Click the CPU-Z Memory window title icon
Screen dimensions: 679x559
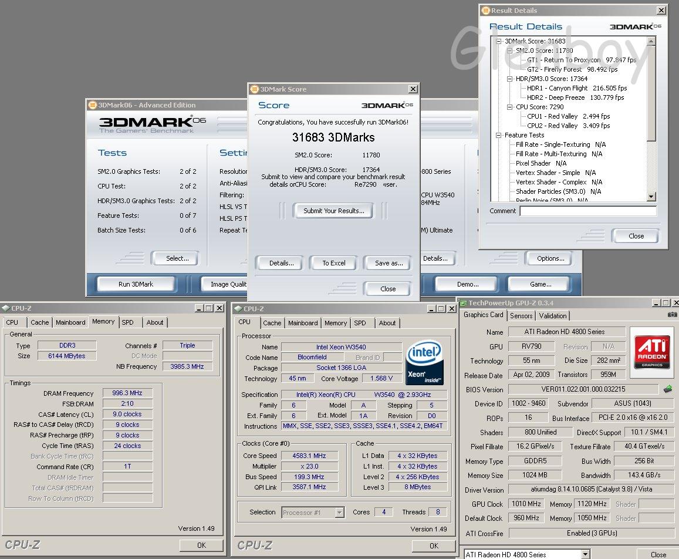click(x=5, y=308)
